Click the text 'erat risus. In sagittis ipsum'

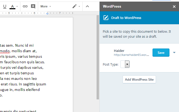click(24, 84)
